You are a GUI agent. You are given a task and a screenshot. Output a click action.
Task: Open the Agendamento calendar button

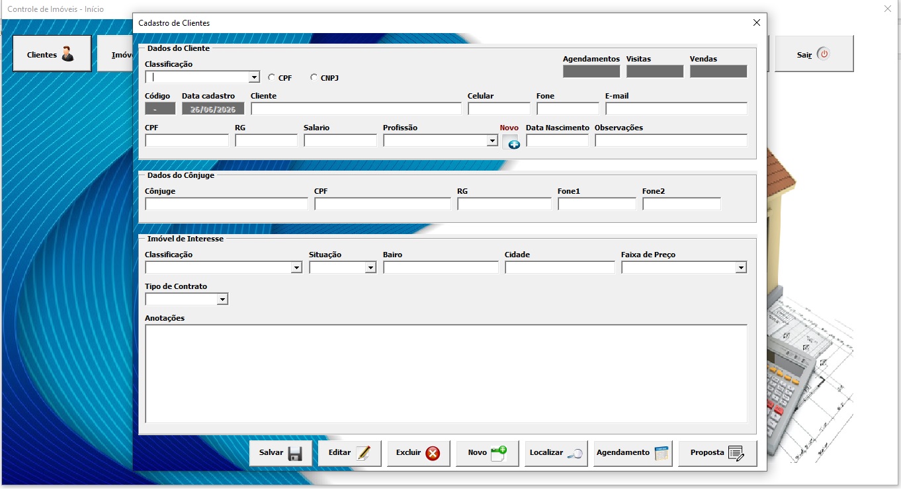[633, 454]
